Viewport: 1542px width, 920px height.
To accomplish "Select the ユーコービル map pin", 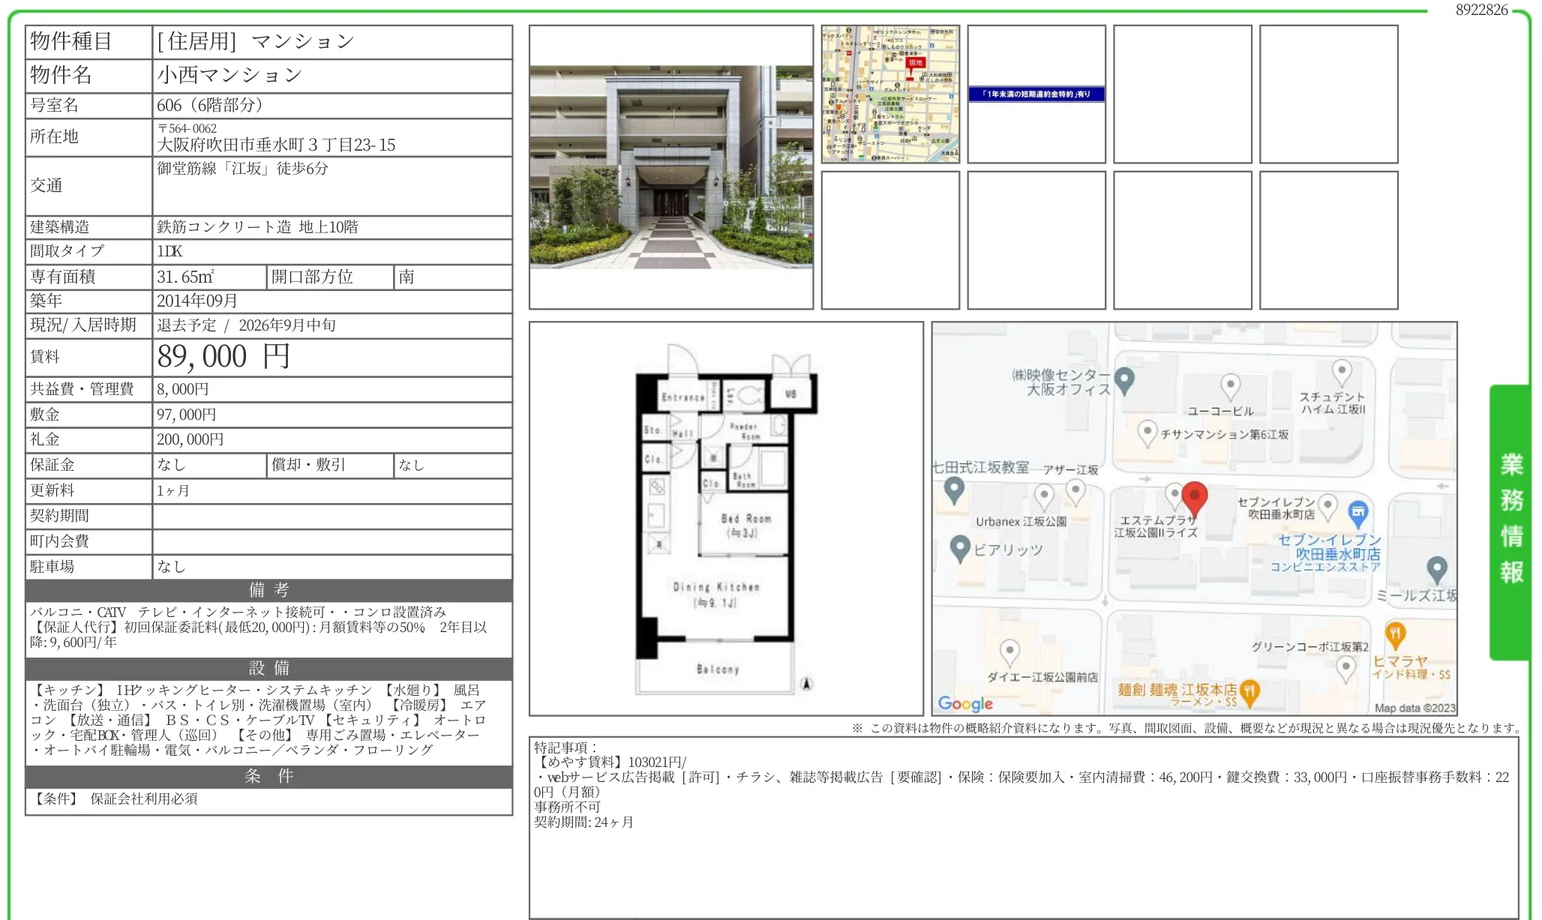I will point(1230,387).
